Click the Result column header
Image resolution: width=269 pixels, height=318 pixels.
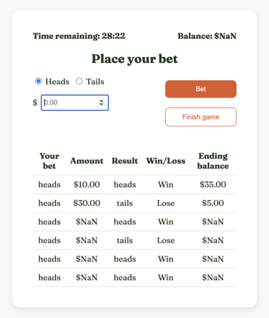pyautogui.click(x=125, y=161)
